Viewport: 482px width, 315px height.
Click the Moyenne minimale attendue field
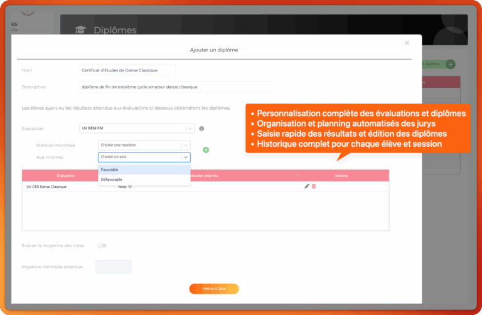coord(114,267)
